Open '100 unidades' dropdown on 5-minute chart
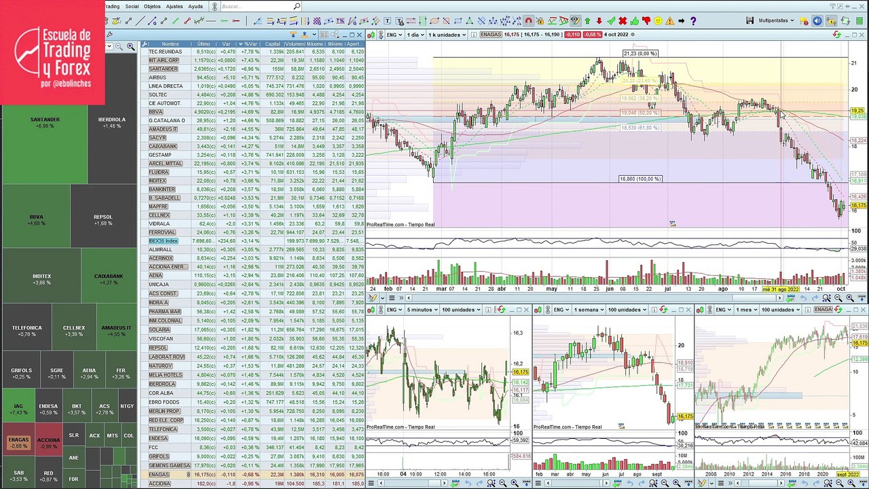The width and height of the screenshot is (869, 489). coord(461,310)
